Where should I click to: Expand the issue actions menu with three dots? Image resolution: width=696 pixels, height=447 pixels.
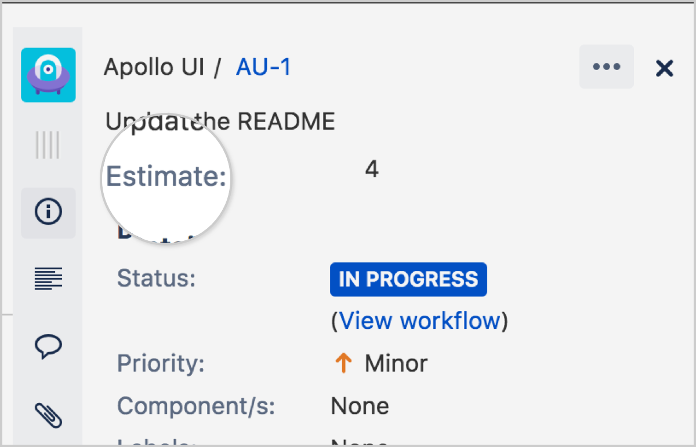coord(606,67)
